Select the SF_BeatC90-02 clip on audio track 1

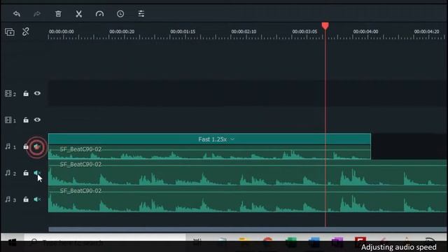coord(209,152)
